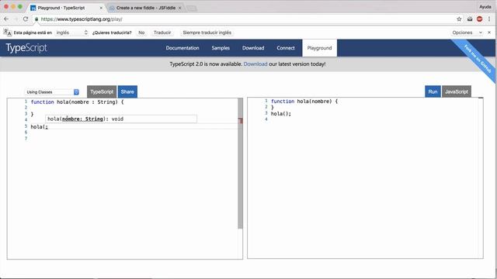Click the TypeScript button above the editor
This screenshot has width=497, height=279.
click(102, 91)
